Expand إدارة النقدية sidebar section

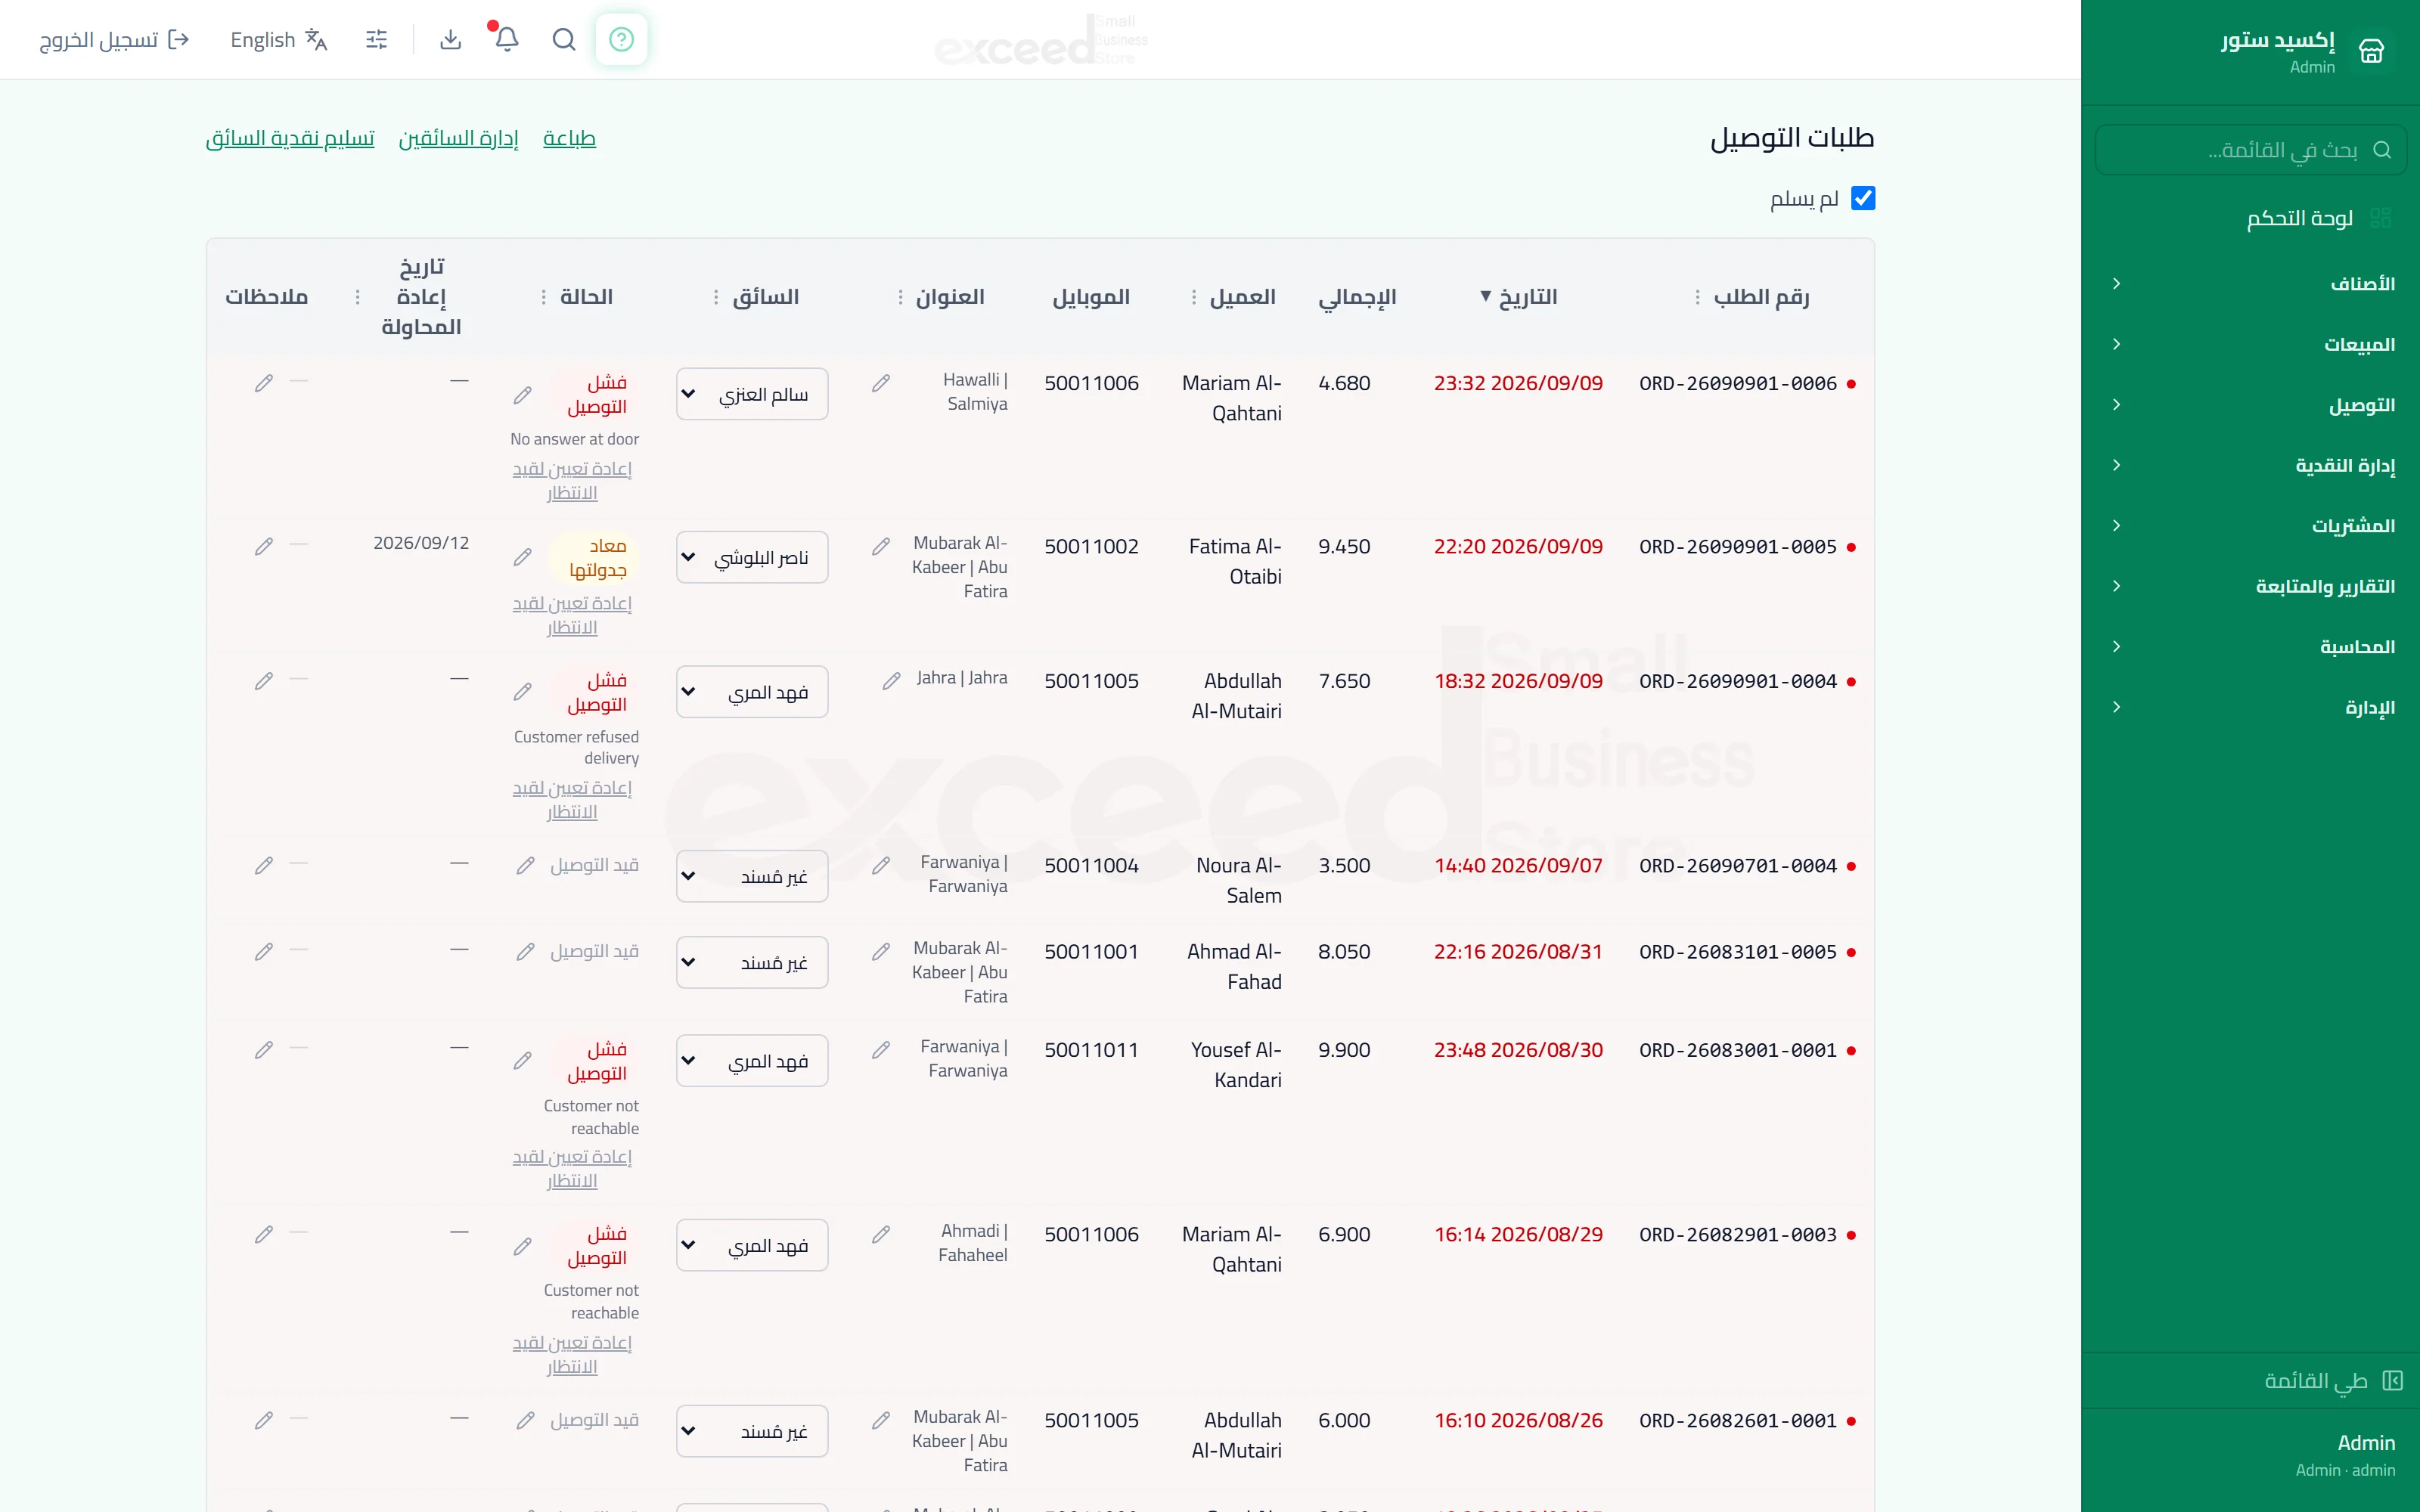tap(2251, 465)
